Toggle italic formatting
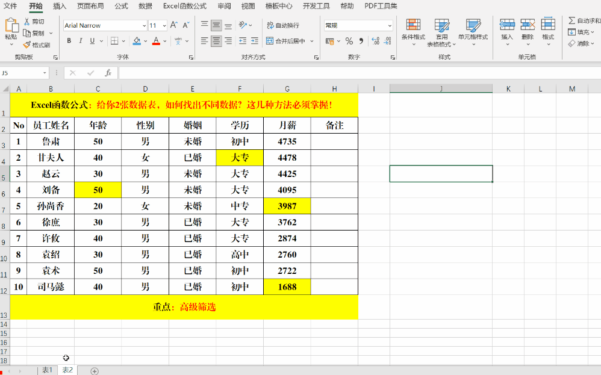Image resolution: width=601 pixels, height=375 pixels. (x=81, y=40)
